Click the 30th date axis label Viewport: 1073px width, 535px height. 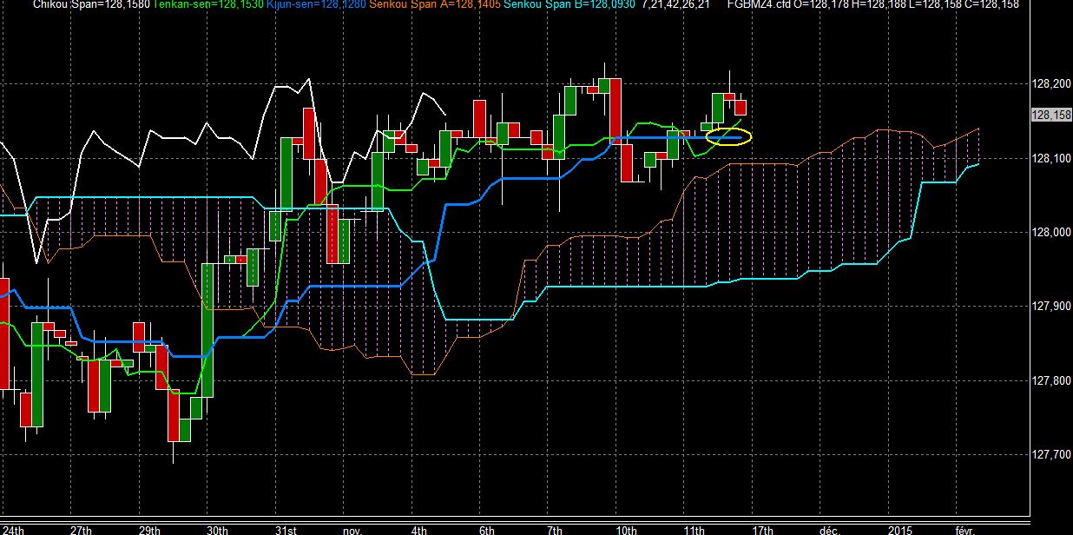[217, 530]
